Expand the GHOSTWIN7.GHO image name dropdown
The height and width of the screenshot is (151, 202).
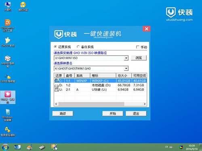tap(126, 68)
